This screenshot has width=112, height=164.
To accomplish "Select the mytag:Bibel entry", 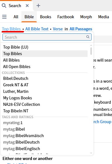I will tap(45, 129).
